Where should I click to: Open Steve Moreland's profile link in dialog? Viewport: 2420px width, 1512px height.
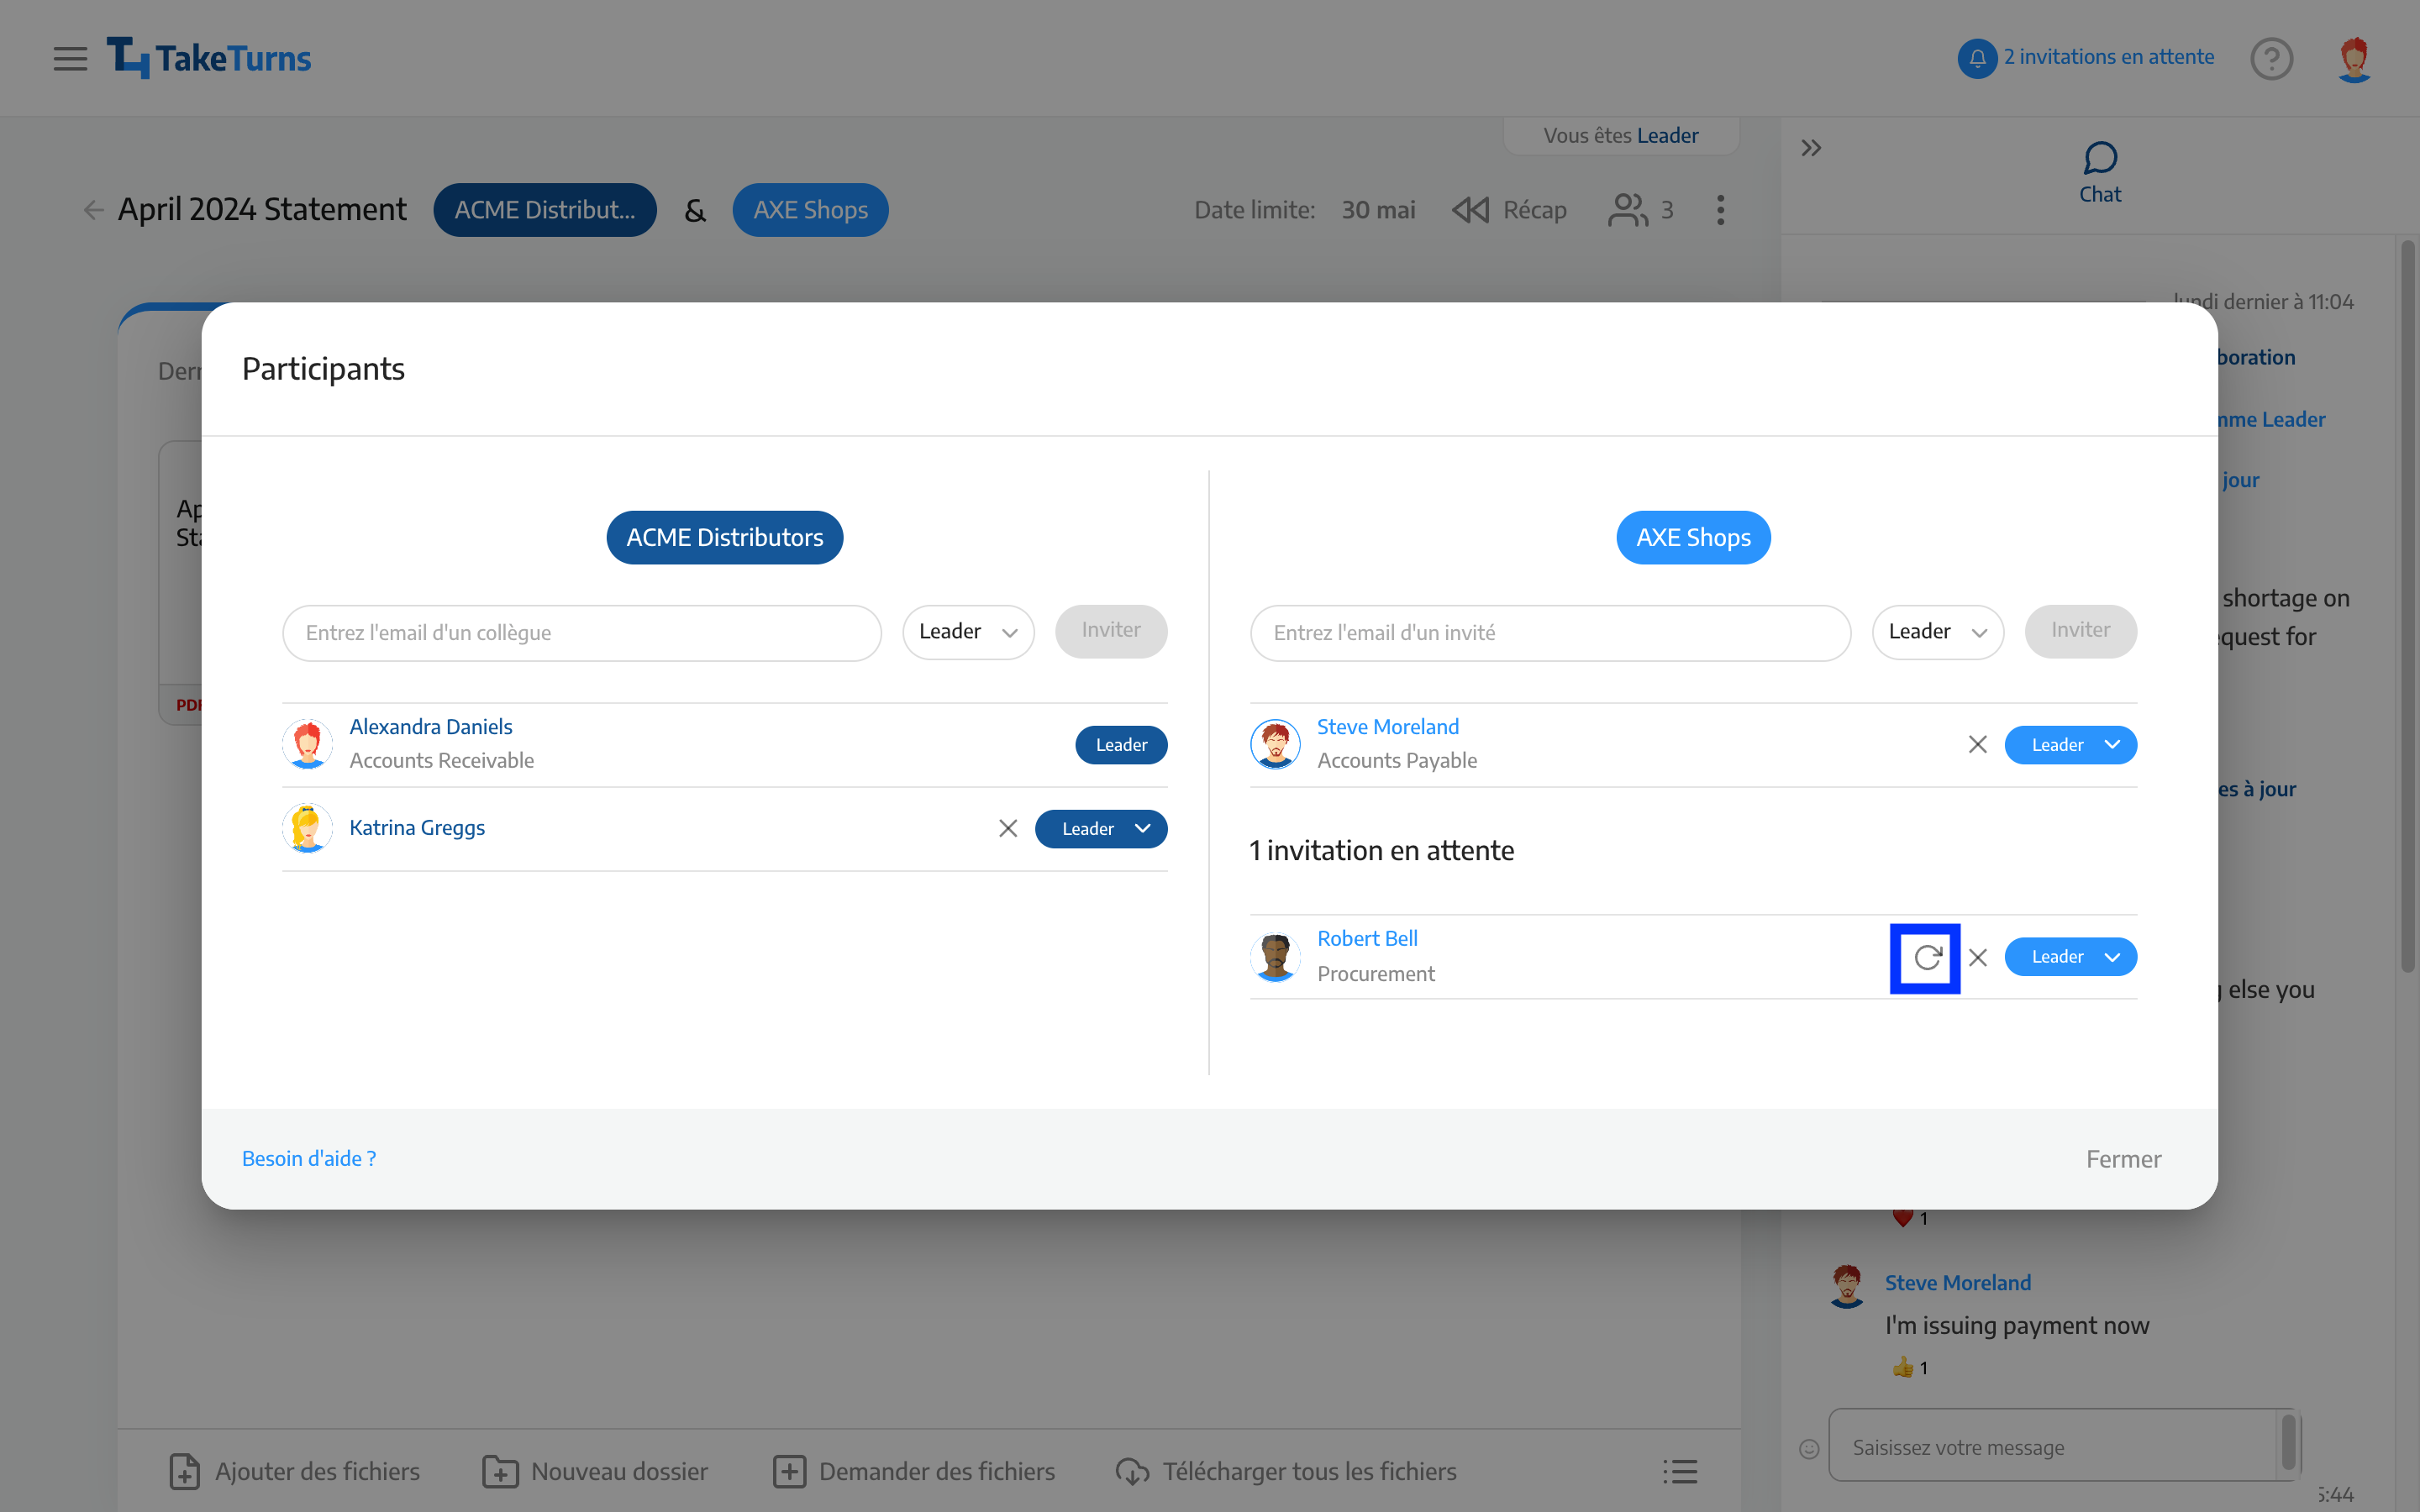(1388, 727)
